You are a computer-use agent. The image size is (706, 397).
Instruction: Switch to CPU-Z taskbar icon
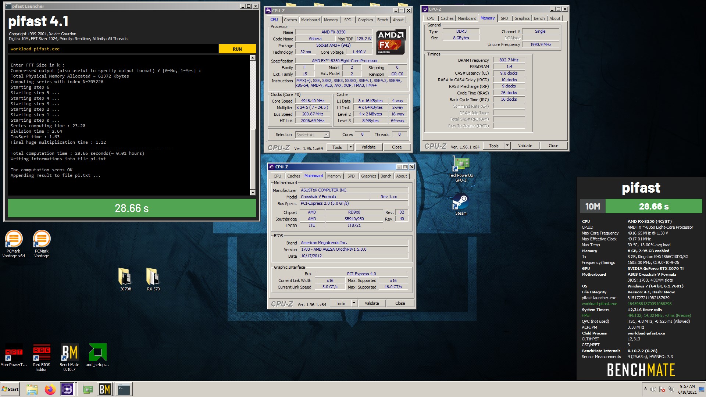tap(68, 390)
